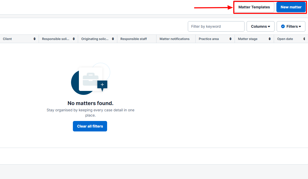Click the plus icon on the briefcase illustration

point(102,85)
